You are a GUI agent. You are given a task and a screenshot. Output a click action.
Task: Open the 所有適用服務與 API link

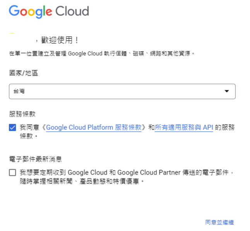pos(184,127)
